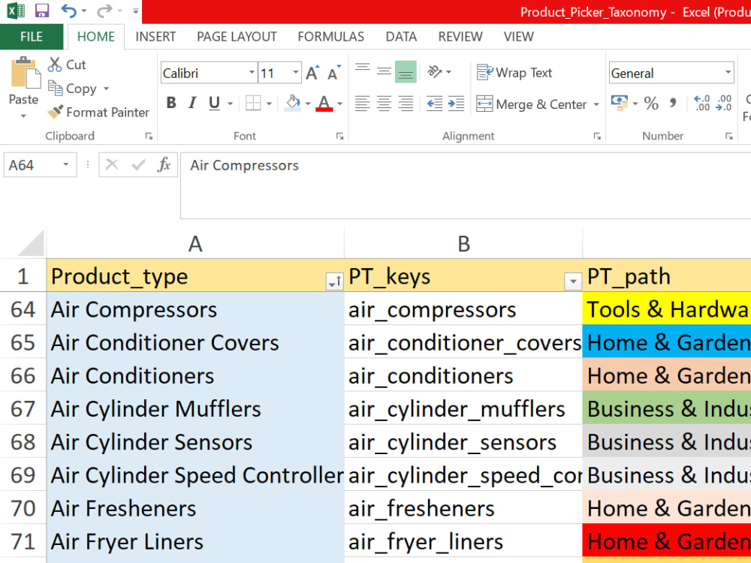The image size is (751, 563).
Task: Select column B header
Action: click(x=463, y=244)
